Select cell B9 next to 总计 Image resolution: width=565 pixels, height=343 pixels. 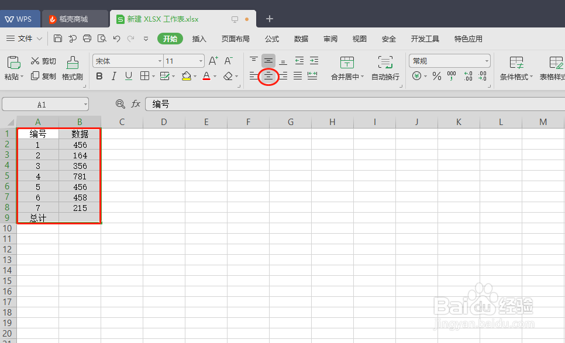coord(80,218)
